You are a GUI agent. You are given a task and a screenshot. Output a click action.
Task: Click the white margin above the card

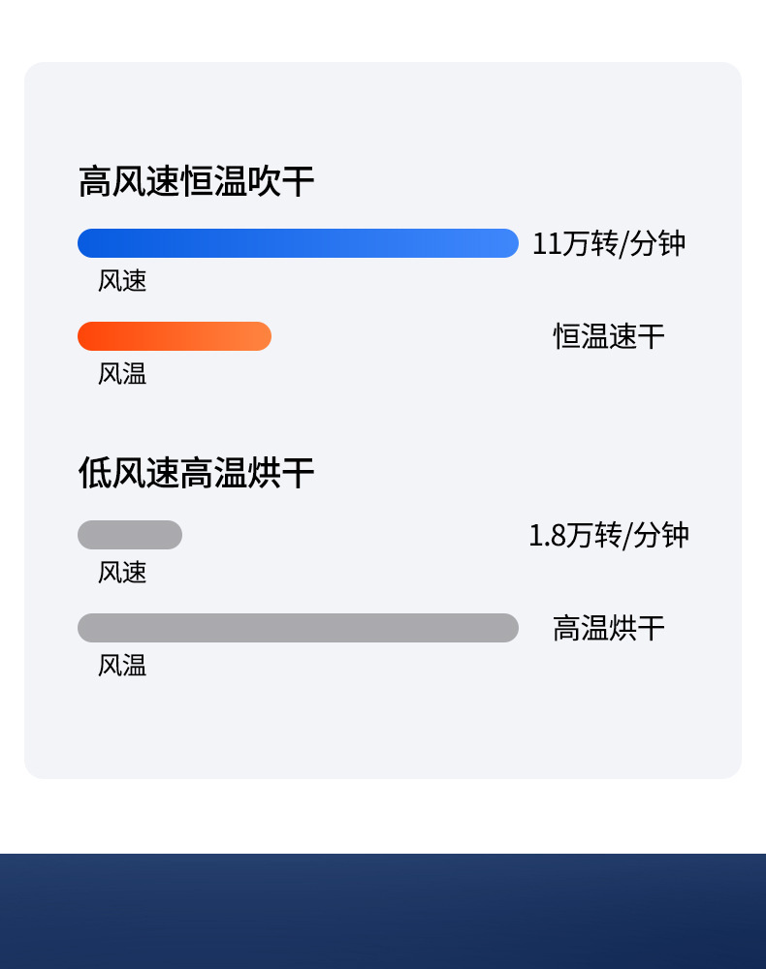pyautogui.click(x=383, y=30)
